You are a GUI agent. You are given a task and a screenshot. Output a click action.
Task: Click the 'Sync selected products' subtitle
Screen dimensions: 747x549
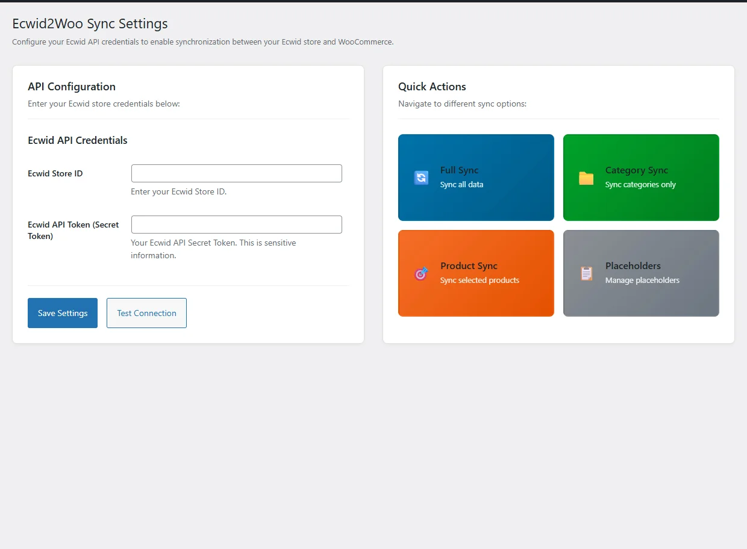[480, 281]
